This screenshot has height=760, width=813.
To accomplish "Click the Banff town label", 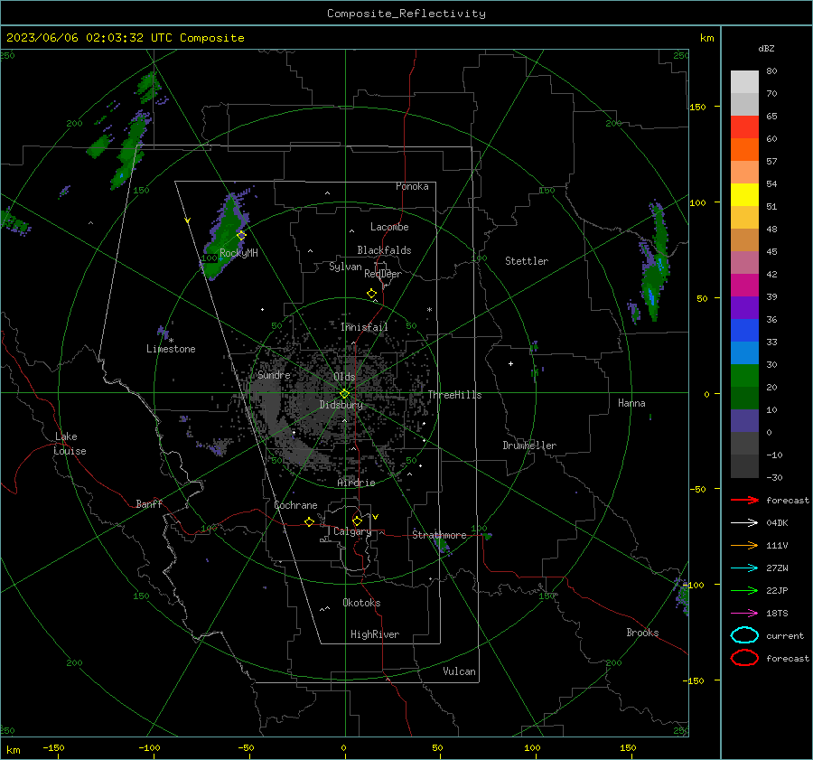I will point(149,503).
